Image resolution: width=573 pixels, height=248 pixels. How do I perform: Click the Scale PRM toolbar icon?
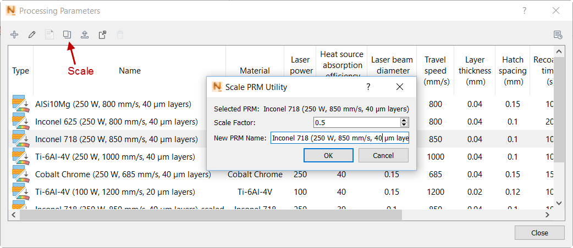click(67, 35)
